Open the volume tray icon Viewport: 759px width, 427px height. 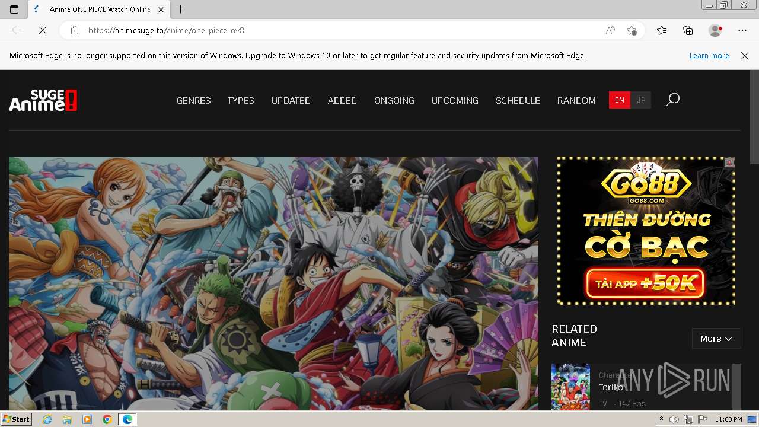(x=674, y=419)
